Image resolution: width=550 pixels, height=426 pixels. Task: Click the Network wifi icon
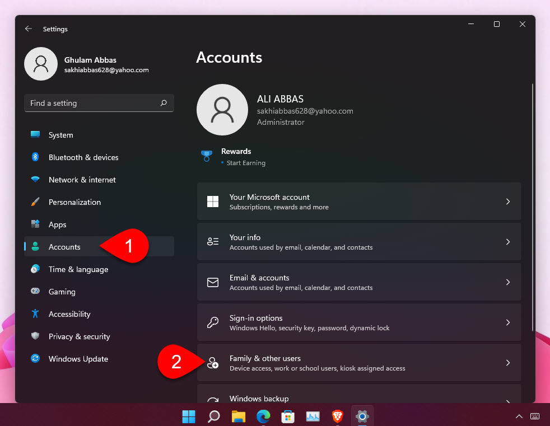click(x=35, y=179)
